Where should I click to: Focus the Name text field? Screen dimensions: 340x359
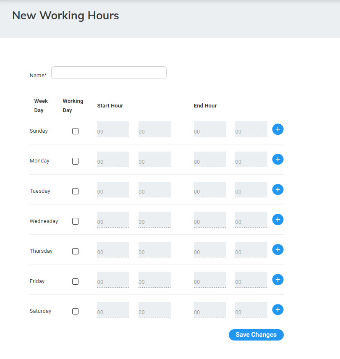tap(109, 73)
